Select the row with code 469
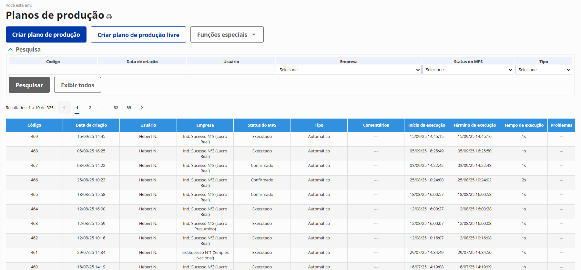 (34, 137)
